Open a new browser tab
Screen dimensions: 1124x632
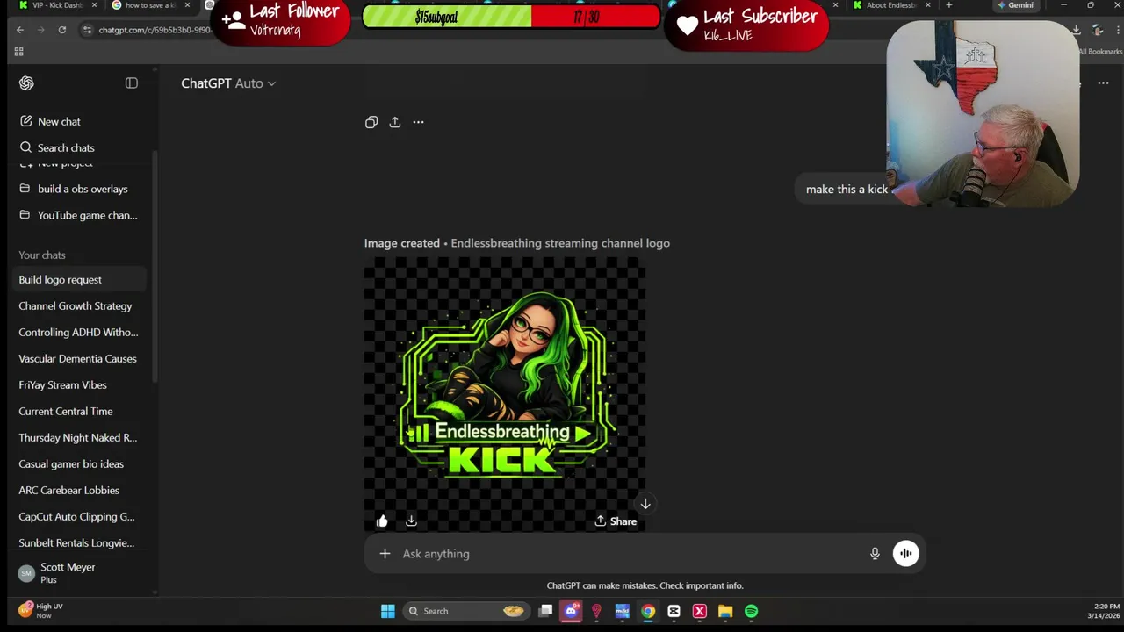click(x=948, y=5)
